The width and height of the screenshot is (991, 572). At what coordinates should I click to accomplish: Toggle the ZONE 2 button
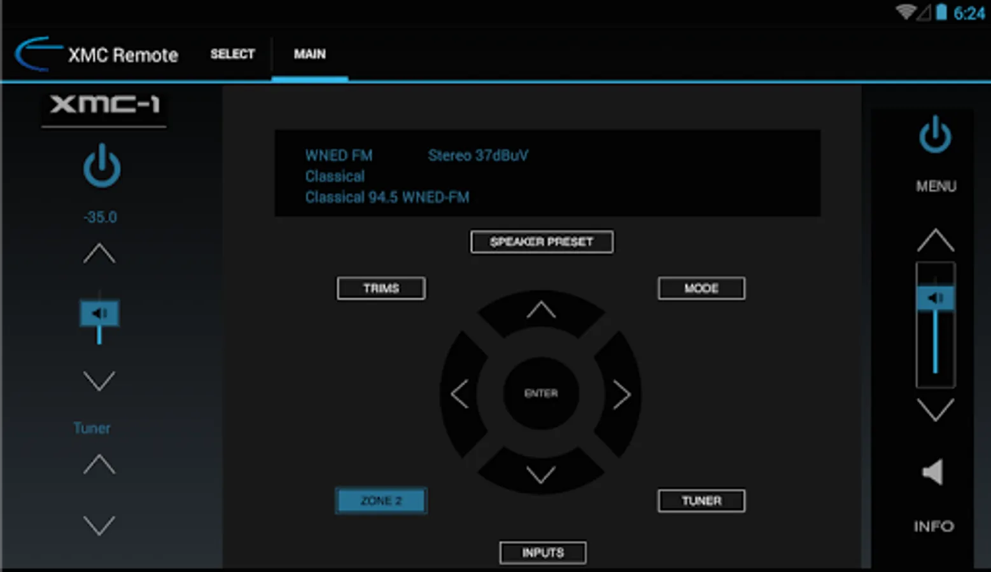[x=381, y=501]
